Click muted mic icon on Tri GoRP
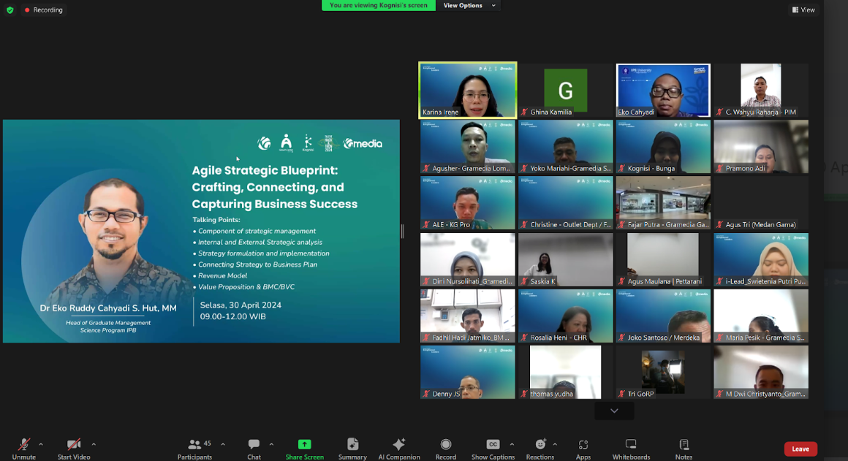848x461 pixels. pos(622,394)
